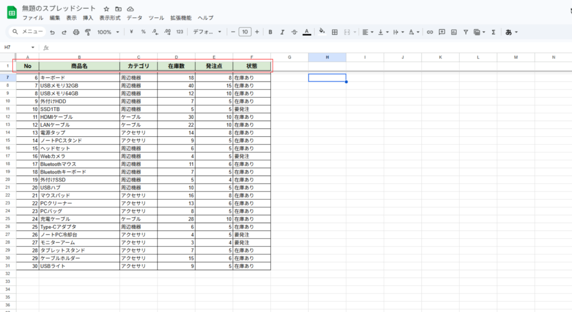The width and height of the screenshot is (572, 312).
Task: Click the format as ¥ currency button
Action: 131,32
